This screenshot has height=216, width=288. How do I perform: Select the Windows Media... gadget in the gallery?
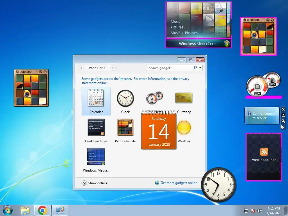pyautogui.click(x=96, y=160)
